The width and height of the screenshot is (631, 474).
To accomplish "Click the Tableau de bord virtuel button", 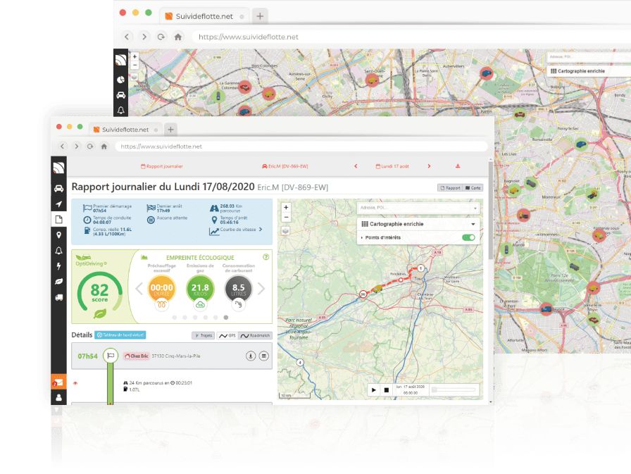I will (120, 336).
